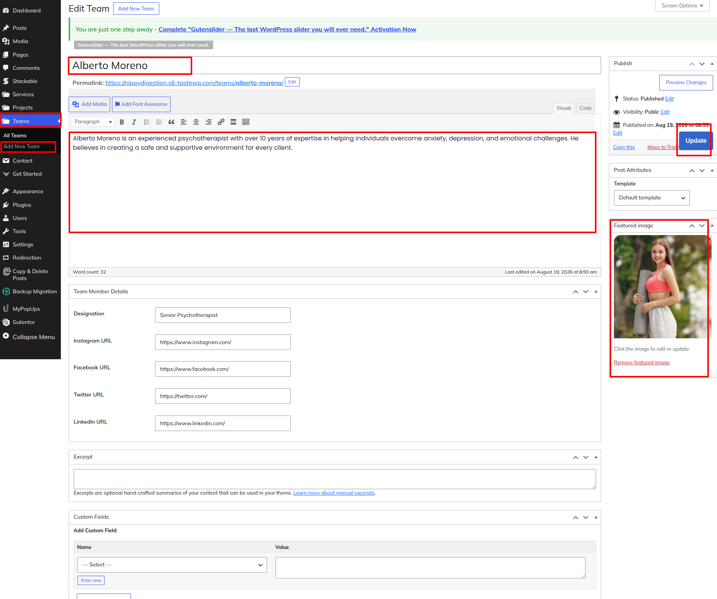Viewport: 717px width, 599px height.
Task: Click the blue Update button
Action: 696,140
